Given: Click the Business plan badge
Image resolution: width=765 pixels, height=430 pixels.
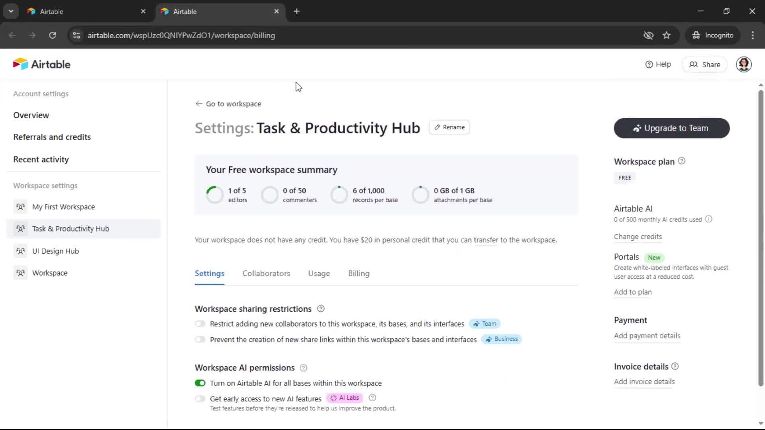Looking at the screenshot, I should pos(502,339).
